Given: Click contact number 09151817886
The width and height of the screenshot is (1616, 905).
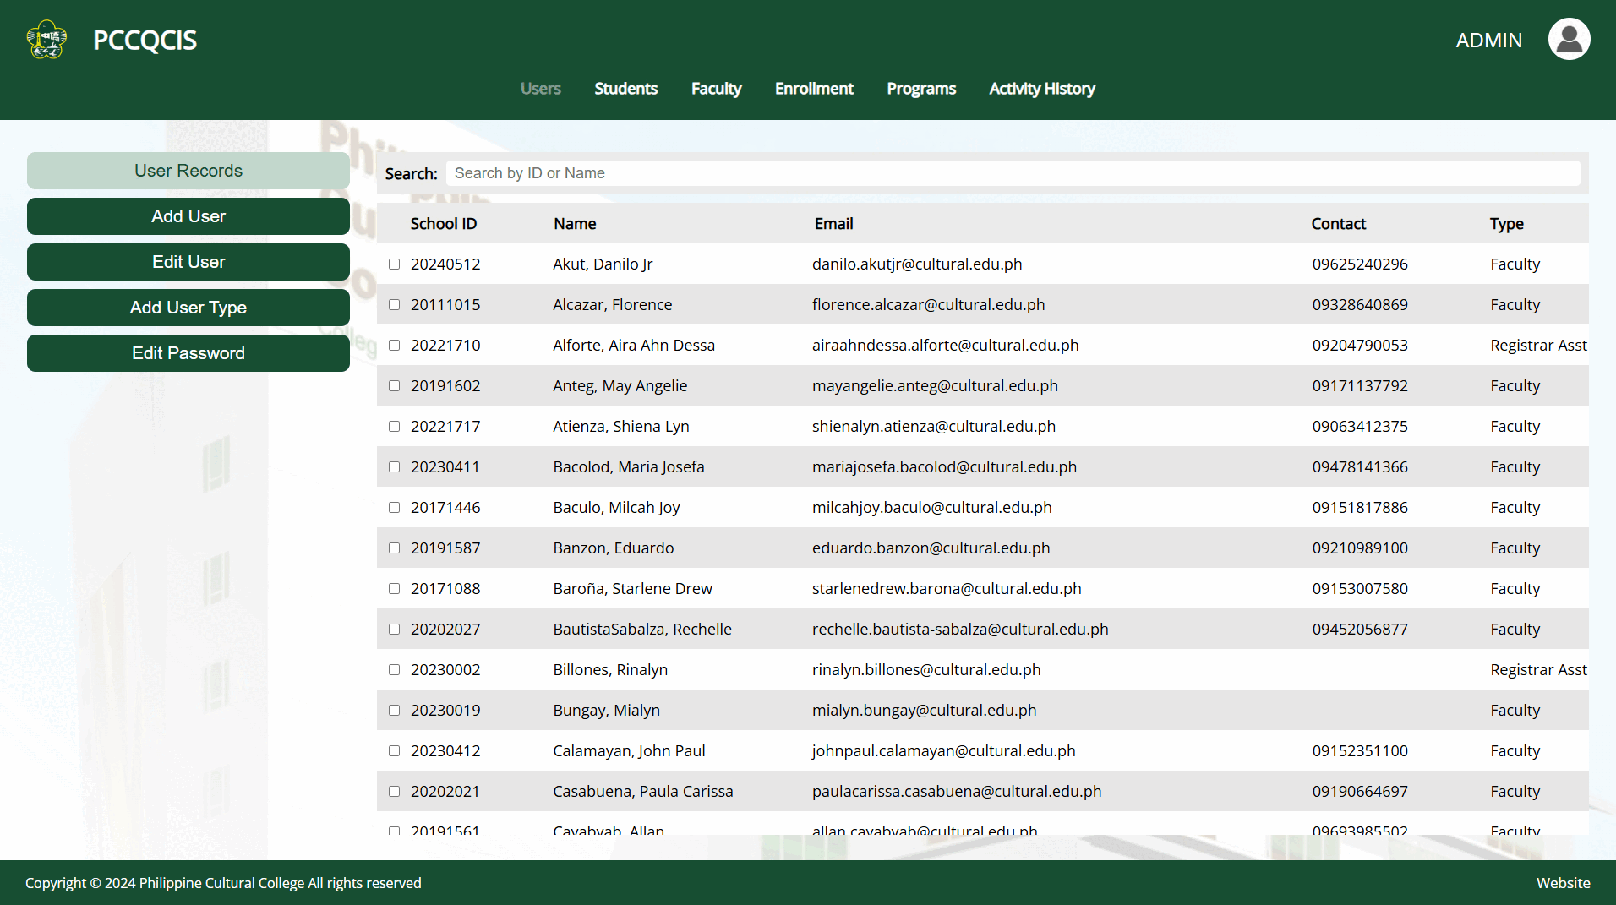Looking at the screenshot, I should point(1360,508).
